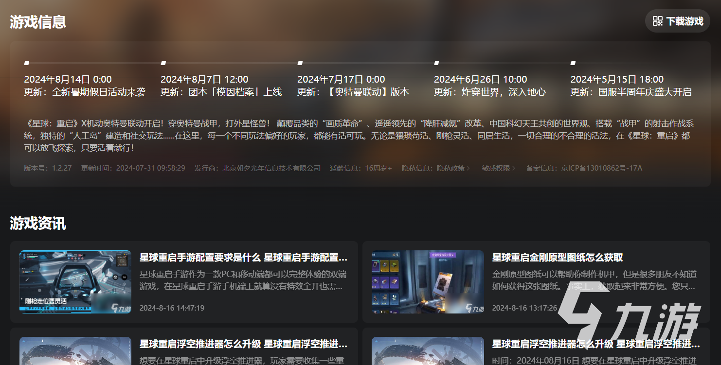Image resolution: width=721 pixels, height=365 pixels.
Task: Click the date 2024年8月14日 0:00
Action: click(68, 79)
